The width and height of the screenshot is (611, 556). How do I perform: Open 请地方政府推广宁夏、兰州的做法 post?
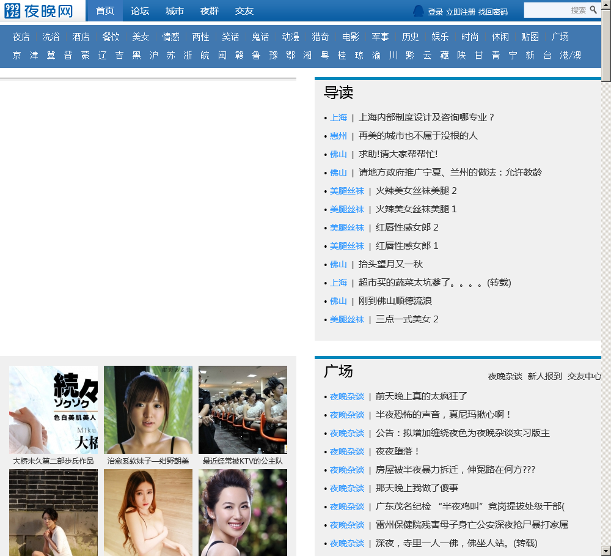click(x=450, y=172)
